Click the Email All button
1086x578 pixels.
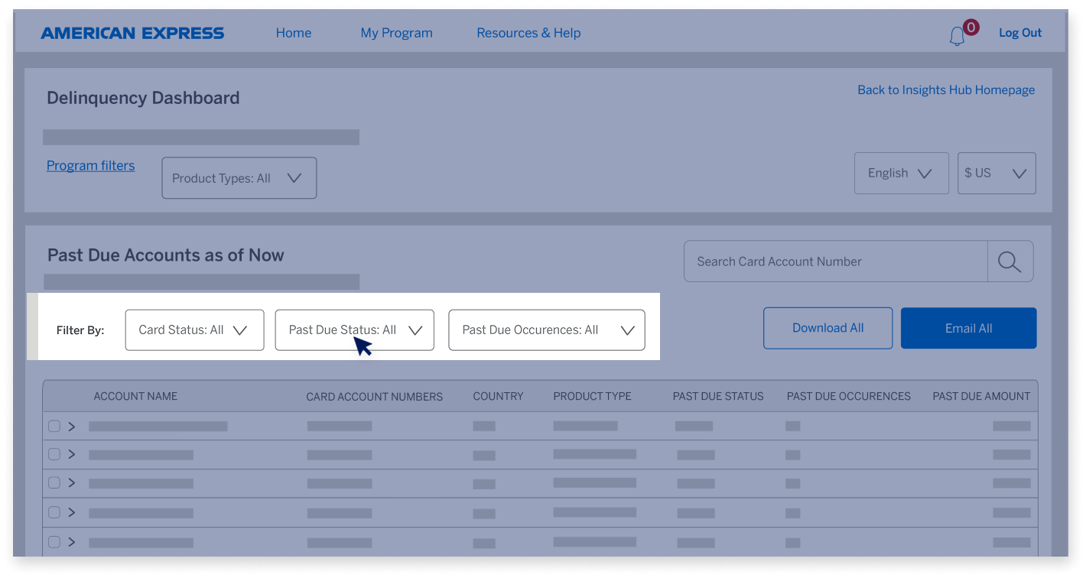(968, 328)
